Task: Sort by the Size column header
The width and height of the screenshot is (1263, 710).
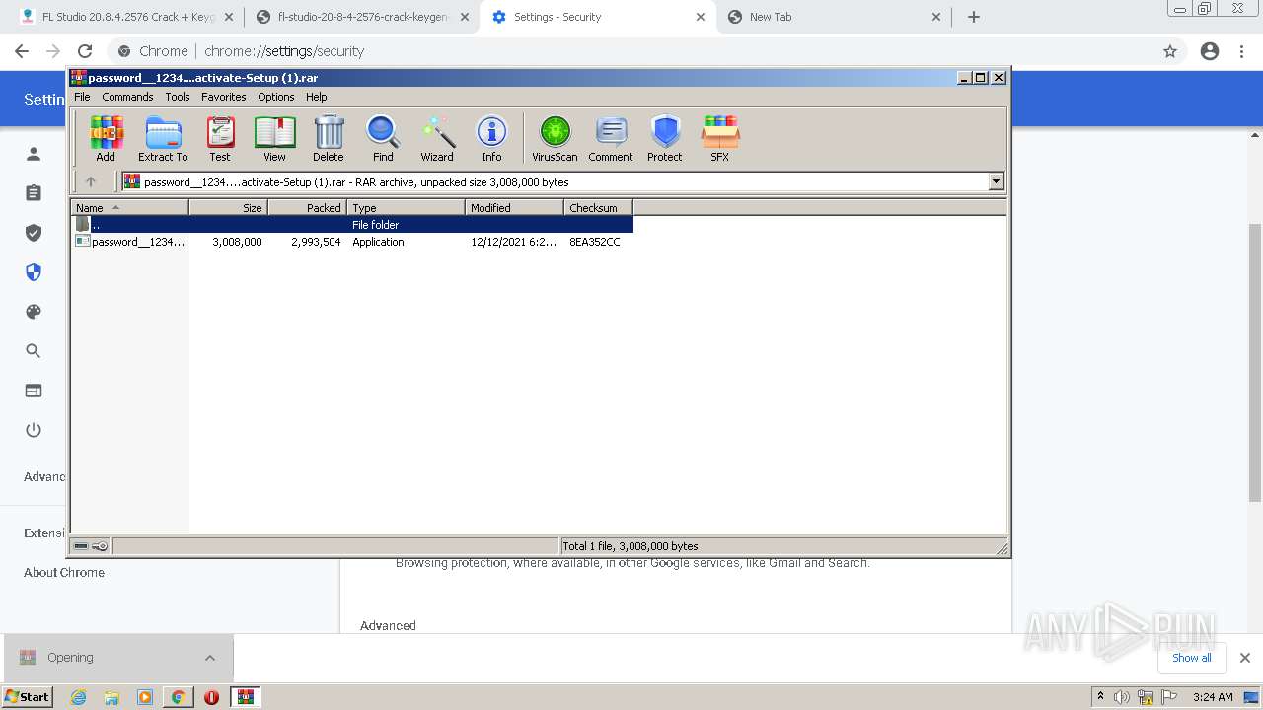Action: (x=228, y=207)
